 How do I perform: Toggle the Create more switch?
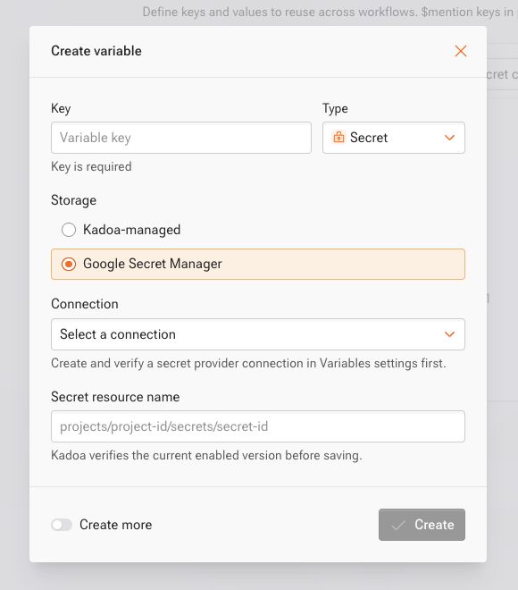(62, 525)
